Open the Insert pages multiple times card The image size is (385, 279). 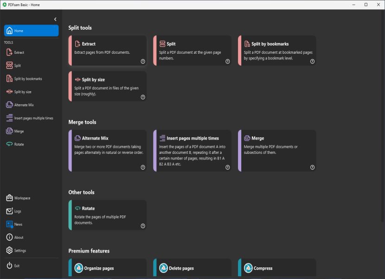(192, 151)
